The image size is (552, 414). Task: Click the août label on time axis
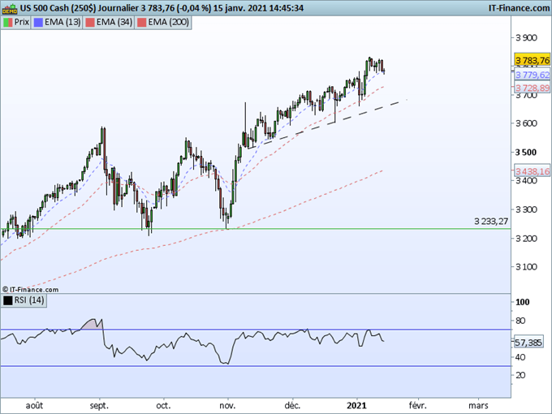click(x=34, y=406)
